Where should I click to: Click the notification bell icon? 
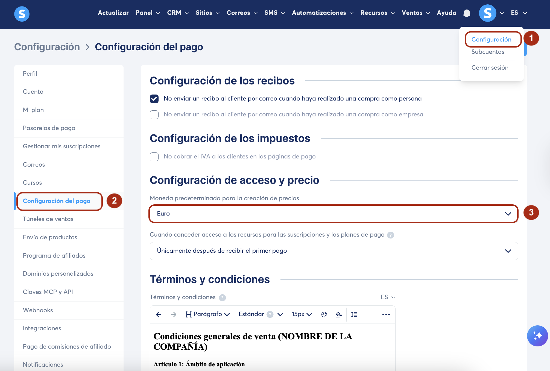[x=467, y=13]
